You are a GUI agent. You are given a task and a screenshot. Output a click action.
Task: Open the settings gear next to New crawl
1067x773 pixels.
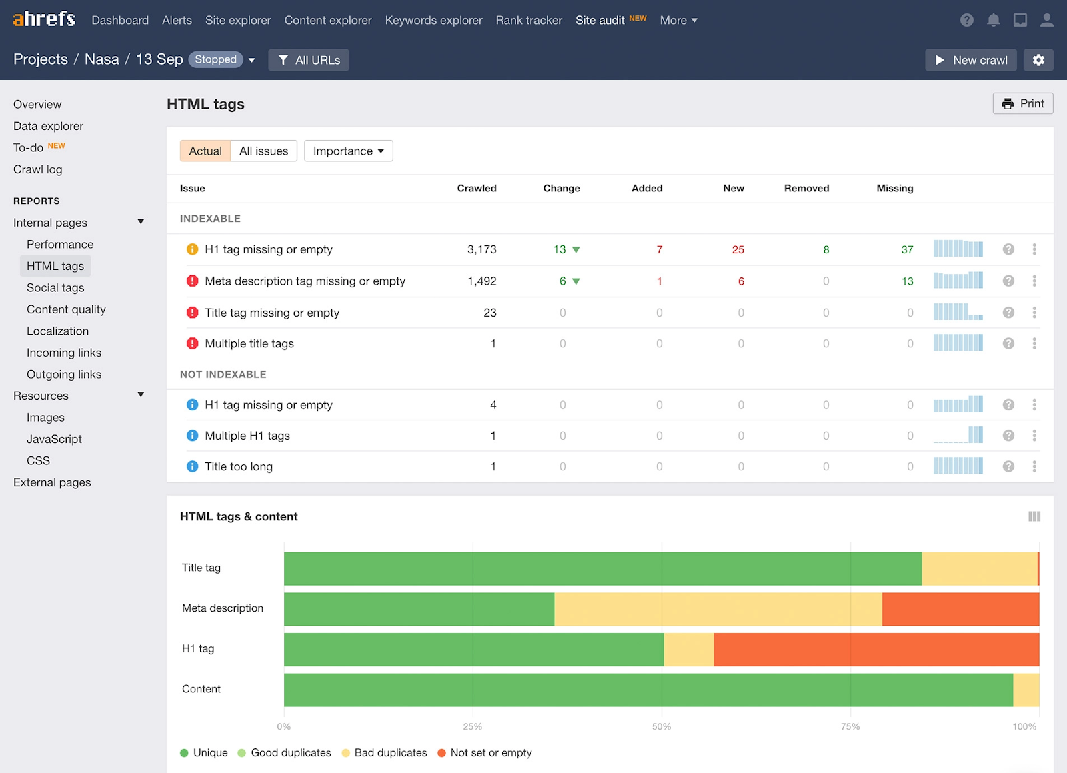coord(1038,60)
